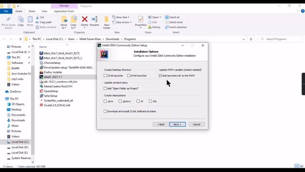
Task: Click the red Delete icon
Action: click(x=85, y=19)
